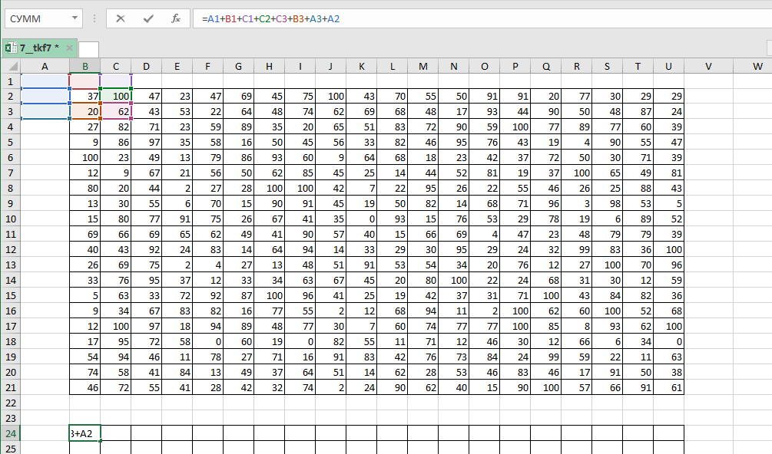This screenshot has height=454, width=772.
Task: Click the Excel icon on the 7_tkf7 tab
Action: (11, 48)
